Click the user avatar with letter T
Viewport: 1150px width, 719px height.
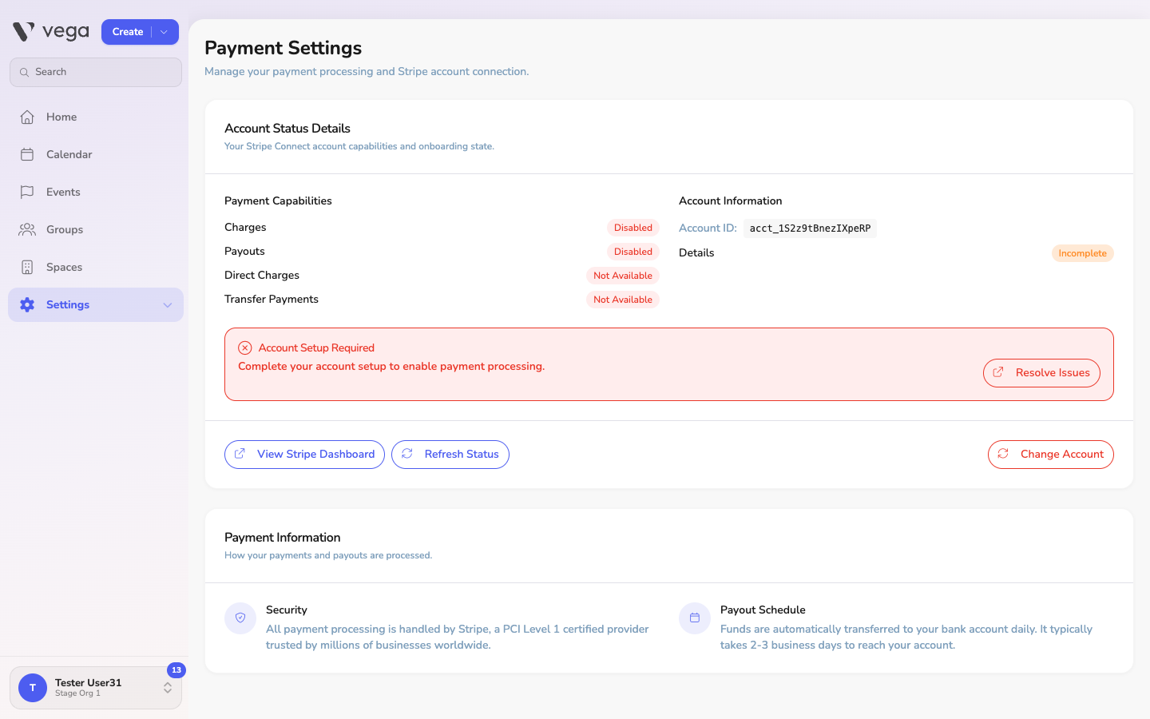pos(33,687)
